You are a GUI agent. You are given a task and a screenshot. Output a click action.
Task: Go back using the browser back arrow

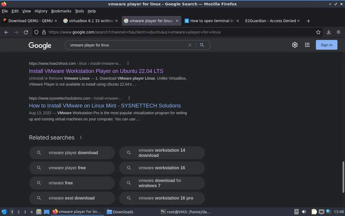tap(6, 32)
